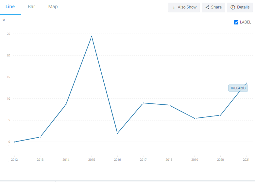255x182 pixels.
Task: Uncheck the LABEL checkbox
Action: tap(236, 22)
